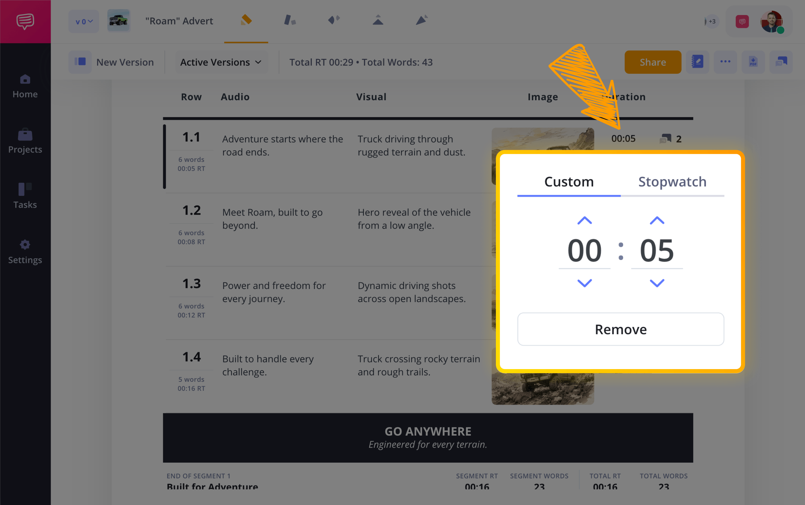
Task: Open the comments panel icon in toolbar
Action: click(x=781, y=62)
